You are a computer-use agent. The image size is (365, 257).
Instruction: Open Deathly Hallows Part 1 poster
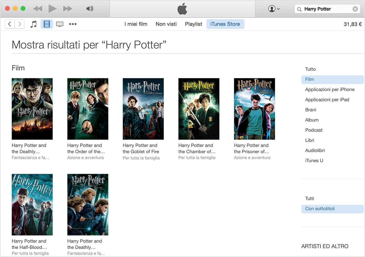(88, 204)
